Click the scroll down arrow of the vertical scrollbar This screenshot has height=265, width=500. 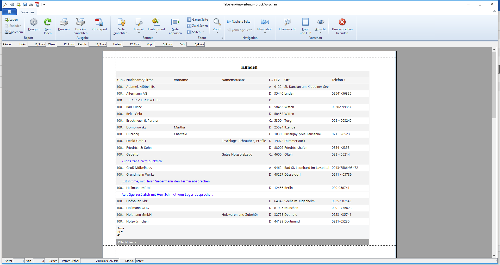[494, 256]
